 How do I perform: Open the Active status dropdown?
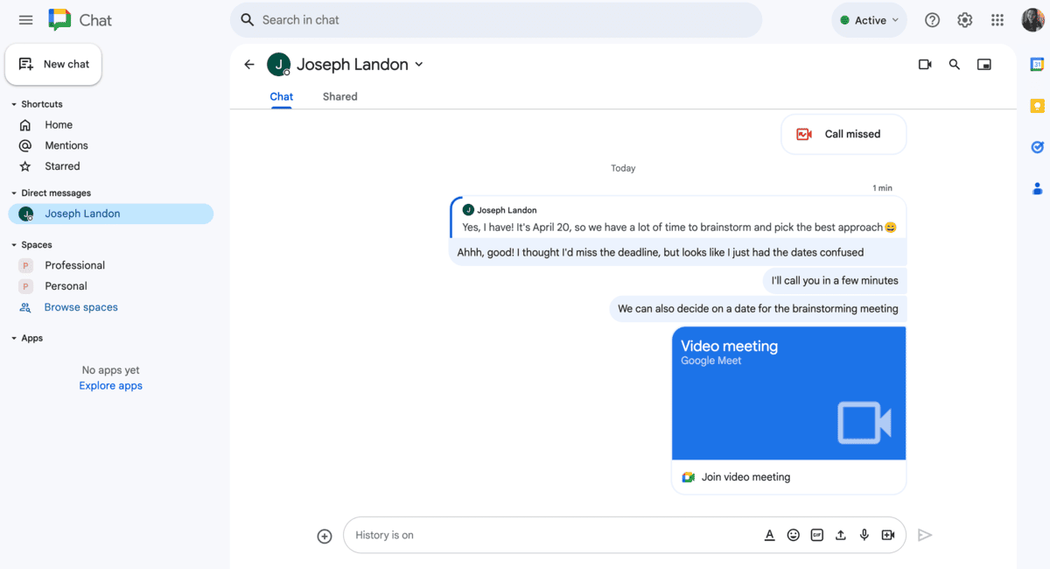point(869,19)
